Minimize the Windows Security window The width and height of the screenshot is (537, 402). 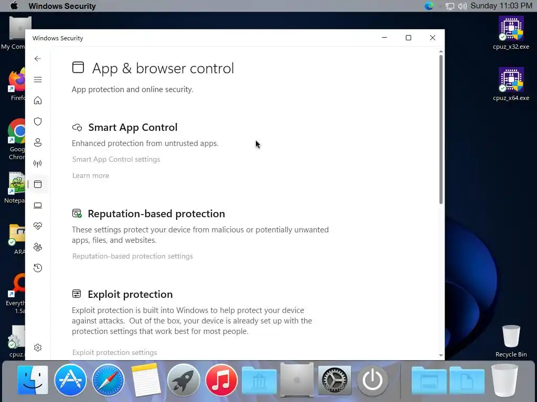pos(384,38)
